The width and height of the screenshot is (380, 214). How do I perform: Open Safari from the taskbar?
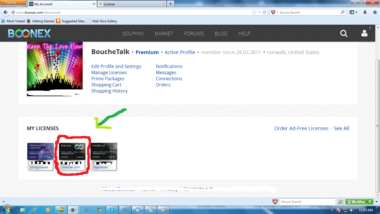click(x=86, y=210)
